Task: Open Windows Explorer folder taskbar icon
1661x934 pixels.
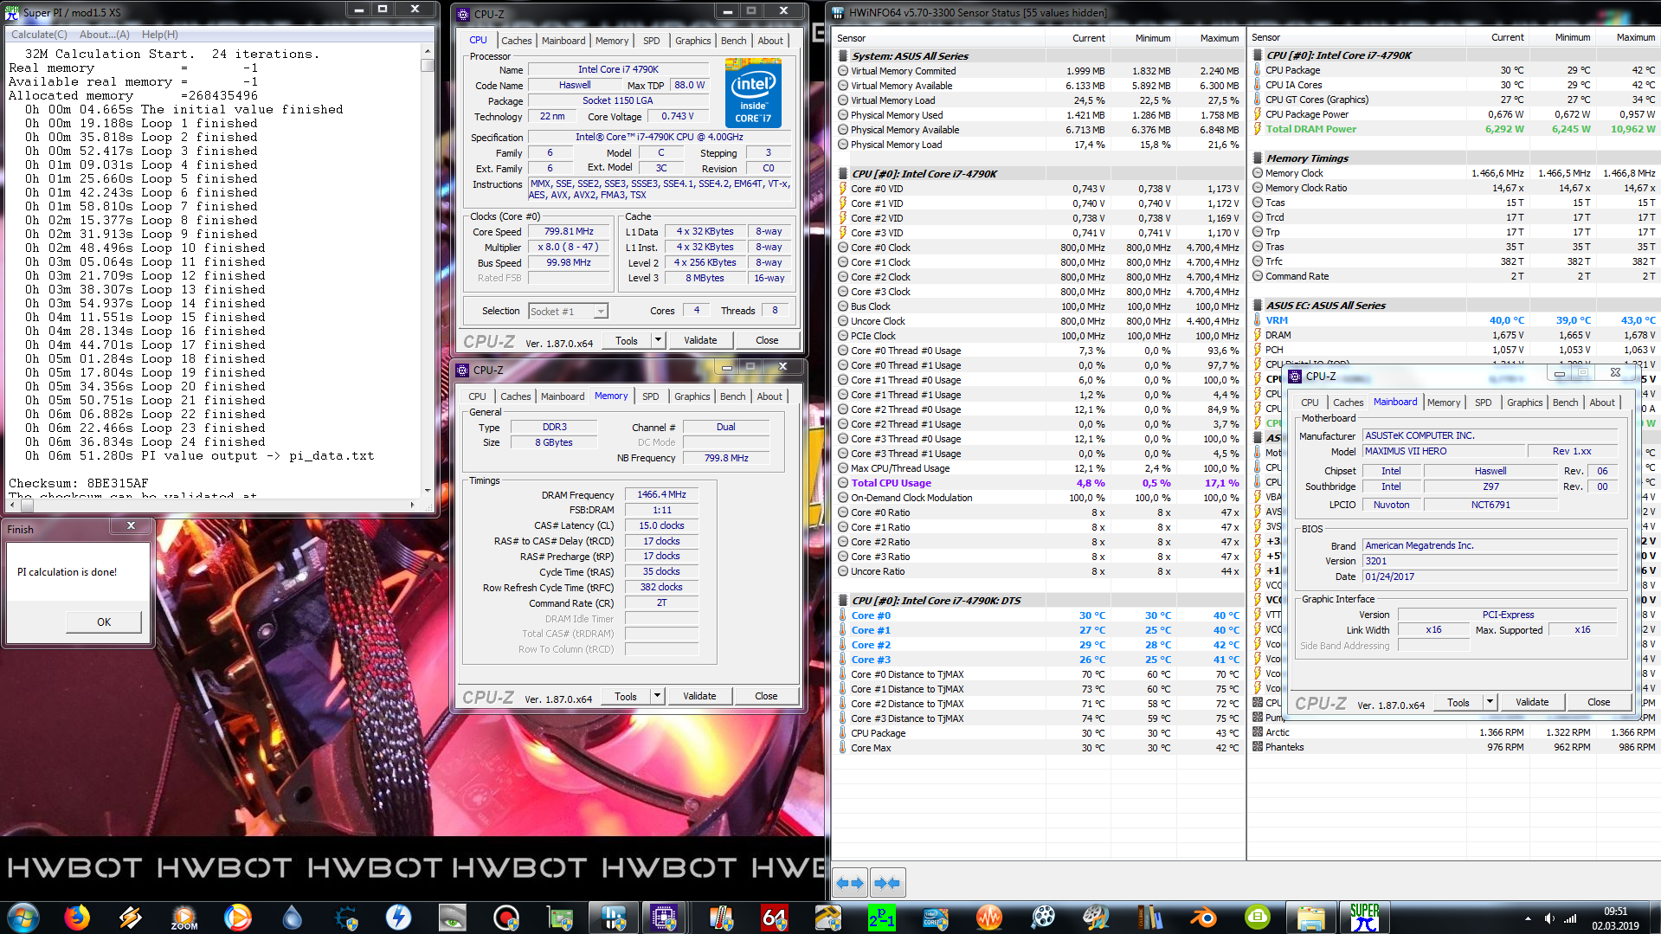Action: [x=1311, y=917]
